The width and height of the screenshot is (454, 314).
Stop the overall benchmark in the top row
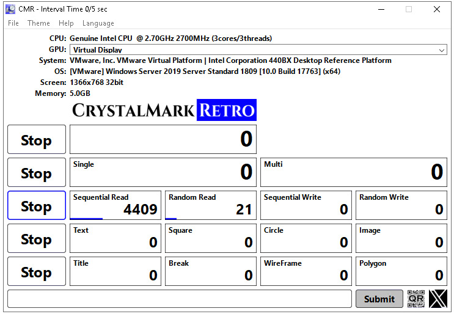tap(37, 139)
